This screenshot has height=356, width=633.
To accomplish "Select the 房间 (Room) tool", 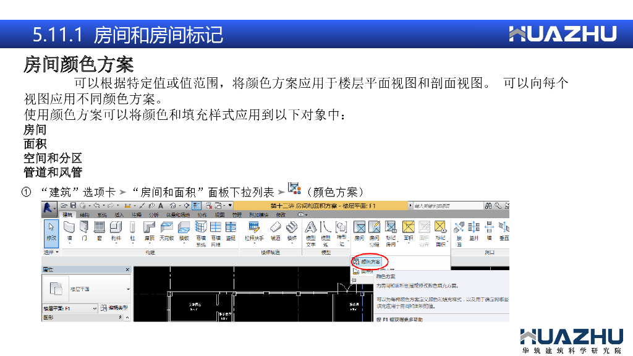I will pos(359,232).
